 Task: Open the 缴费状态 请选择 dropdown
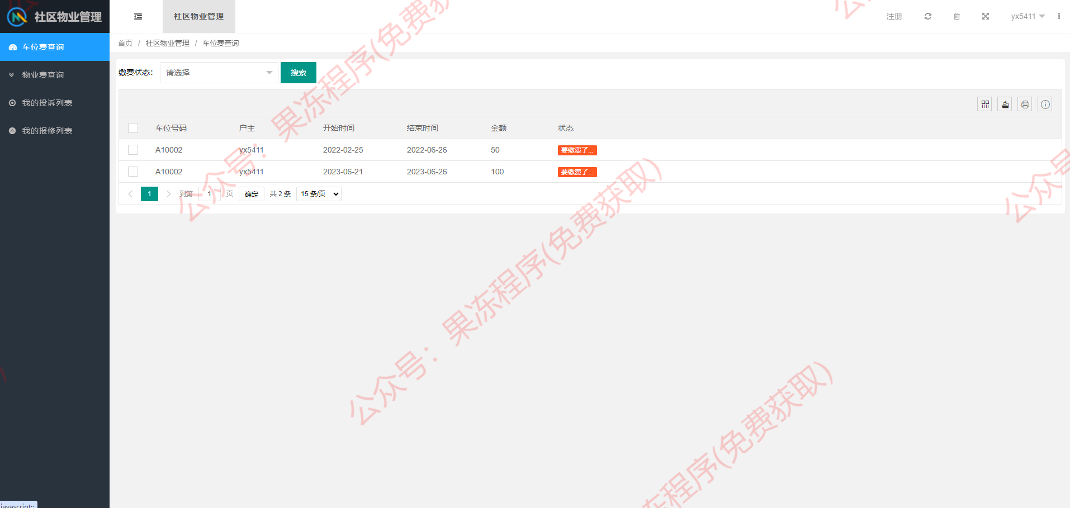[x=219, y=73]
